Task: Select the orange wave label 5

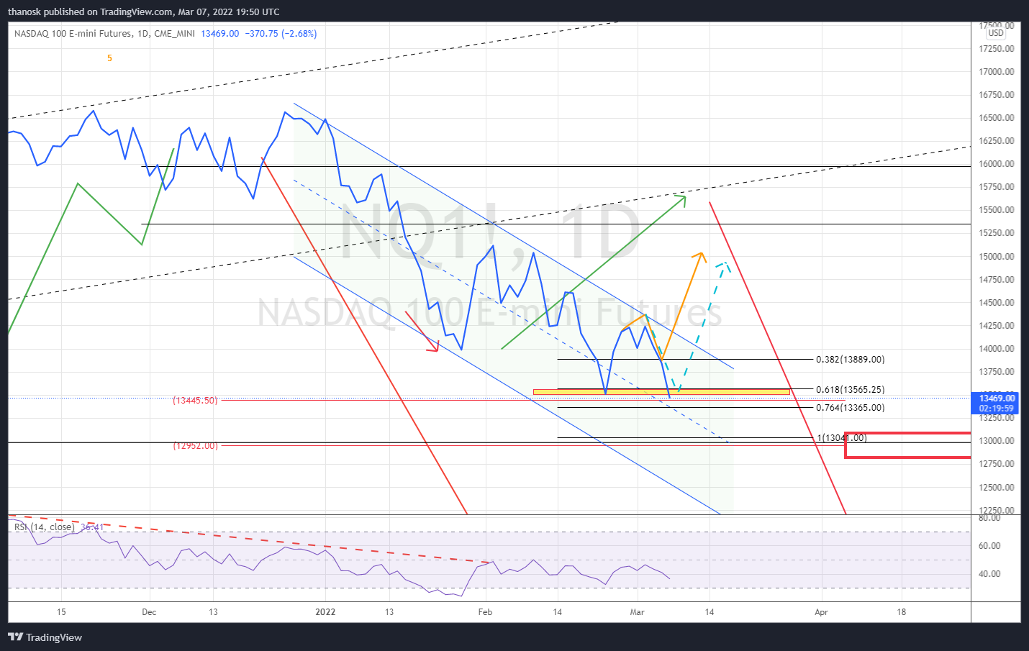Action: (x=109, y=58)
